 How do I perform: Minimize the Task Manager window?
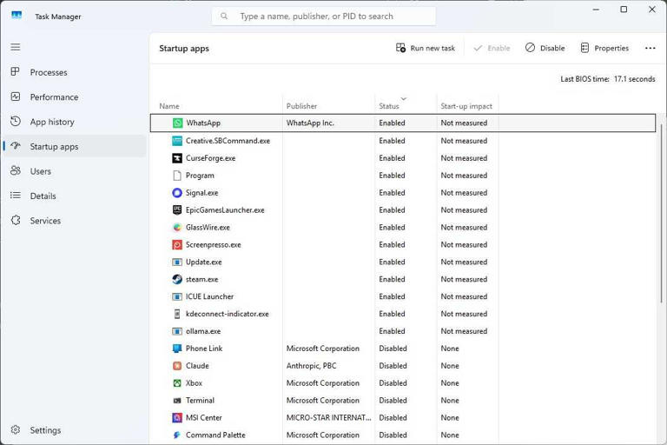[x=596, y=10]
